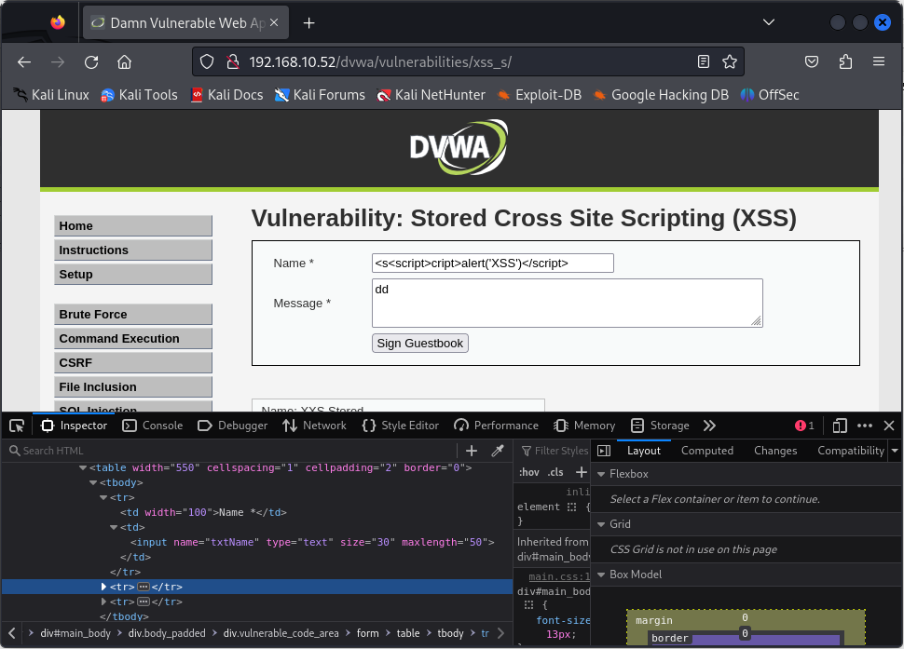Show more DevTools tools chevron
904x649 pixels.
(x=709, y=426)
